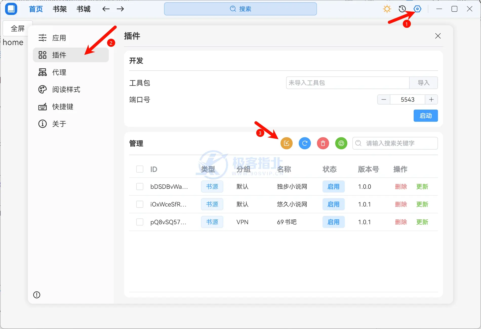
Task: Click the 阅读样式 palette icon
Action: pos(43,89)
